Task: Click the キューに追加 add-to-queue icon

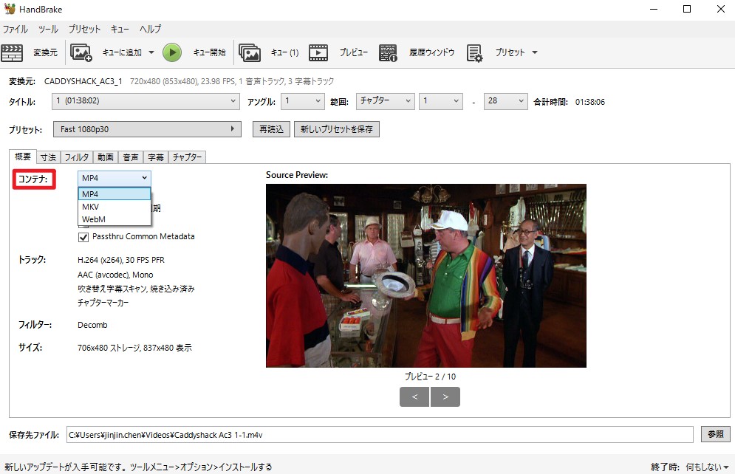Action: pos(81,52)
